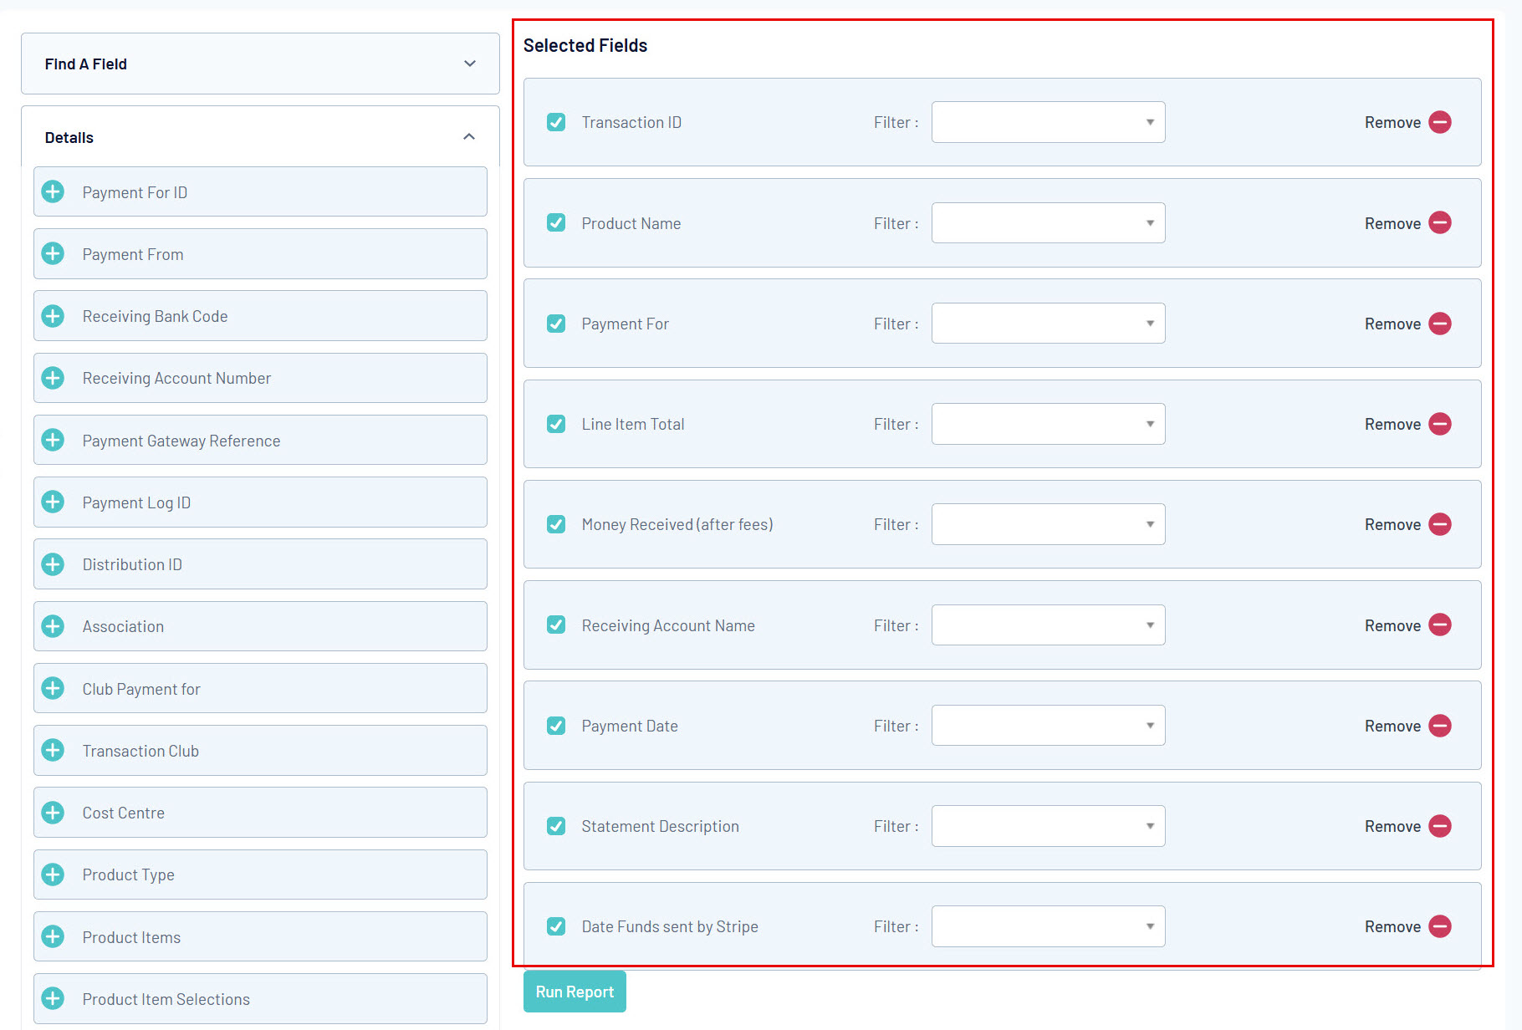The width and height of the screenshot is (1522, 1030).
Task: Uncheck Date Funds sent by Stripe checkbox
Action: 556,926
